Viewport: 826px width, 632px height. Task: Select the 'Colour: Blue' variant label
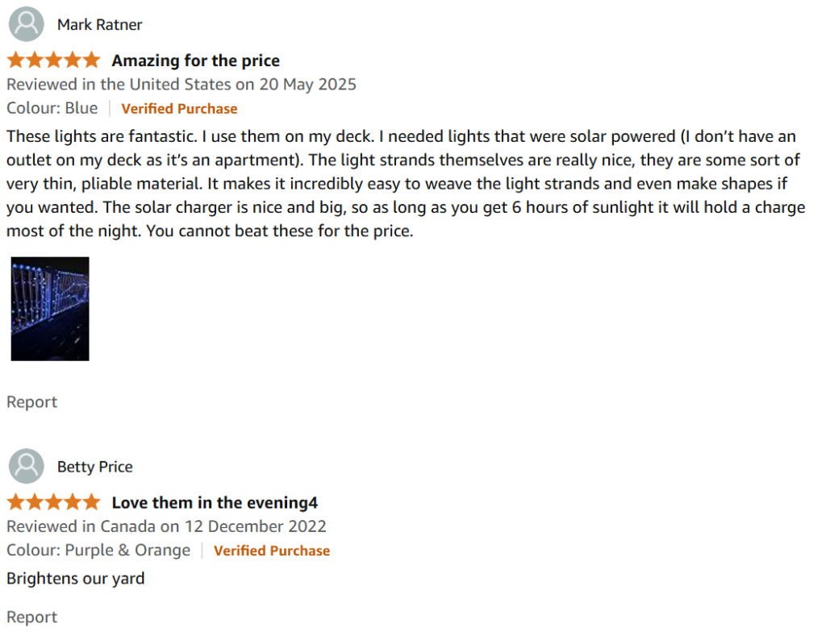pos(52,108)
